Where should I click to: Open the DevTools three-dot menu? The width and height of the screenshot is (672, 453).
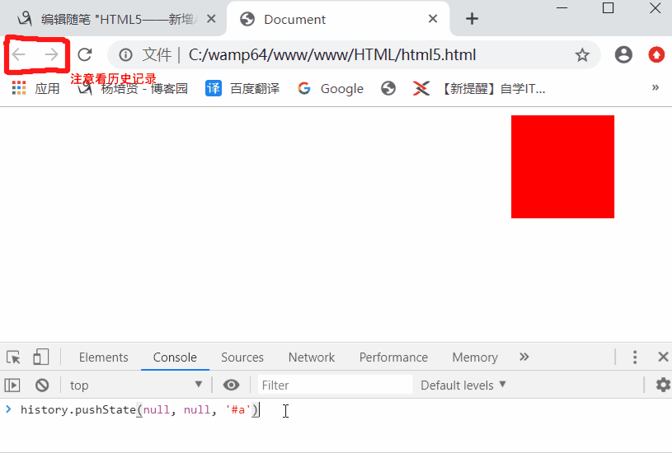pyautogui.click(x=635, y=357)
